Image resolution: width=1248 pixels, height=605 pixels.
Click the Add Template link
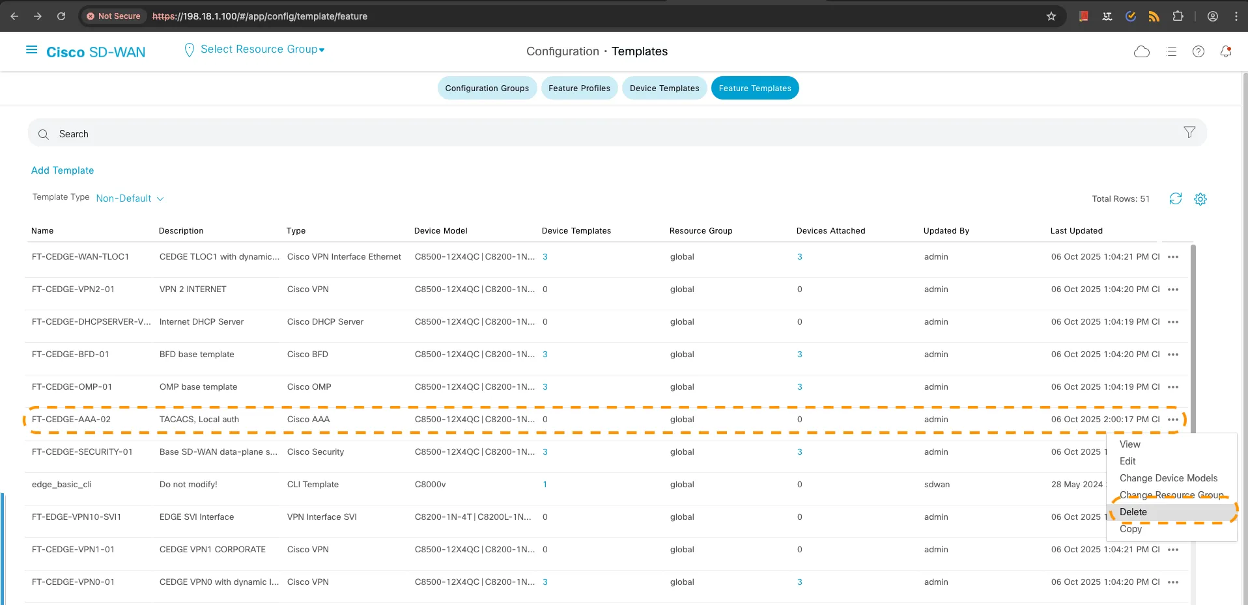coord(62,170)
